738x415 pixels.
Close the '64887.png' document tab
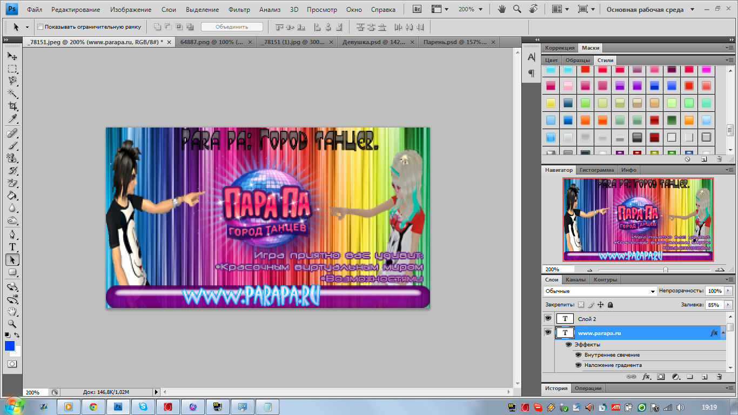250,42
